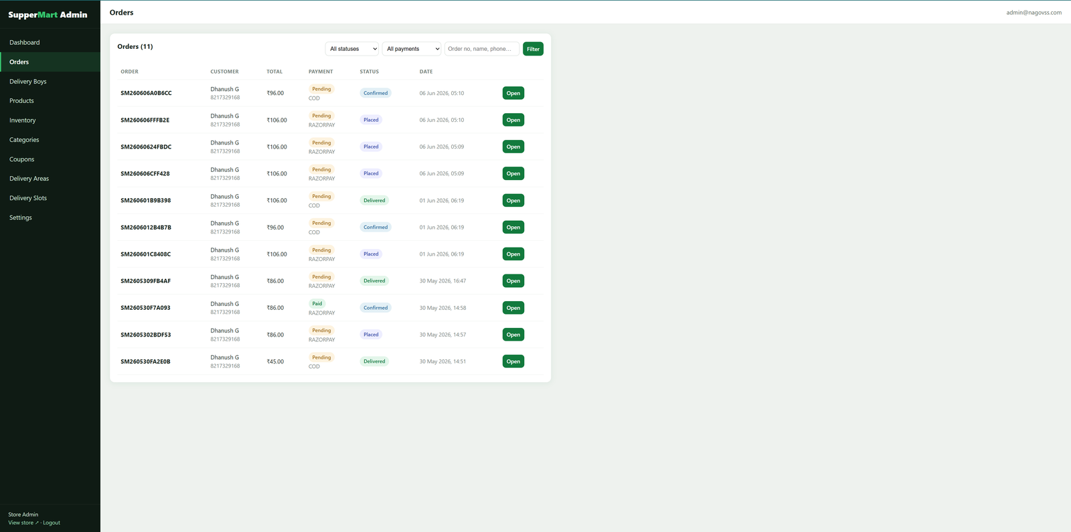This screenshot has width=1071, height=532.
Task: Click order number SM26060624FBDC text
Action: pos(146,147)
